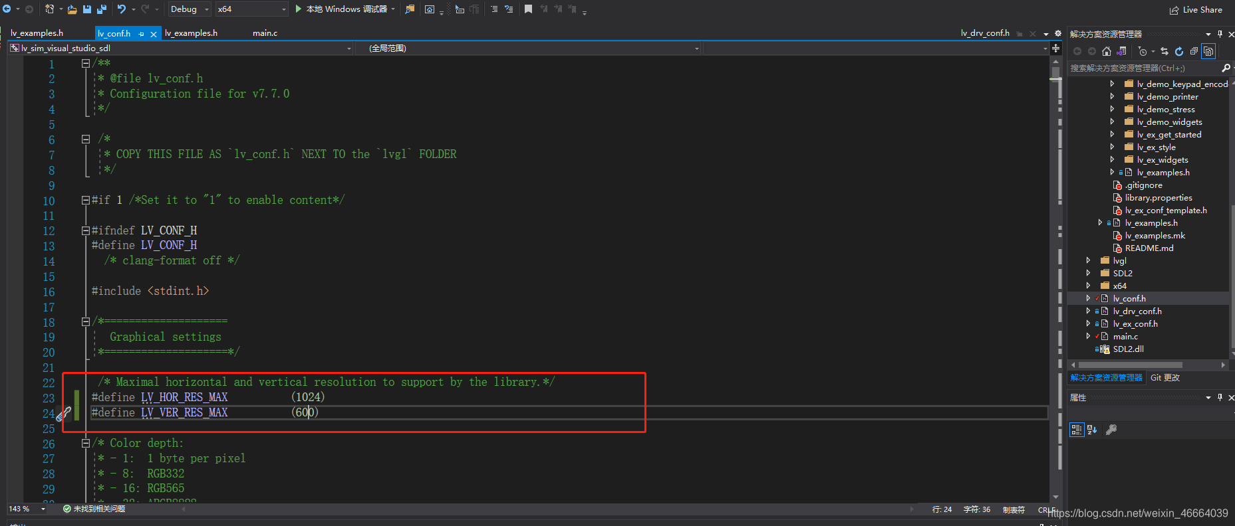Comment out selected lines with the toolbar icon
Viewport: 1235px width, 526px height.
494,9
